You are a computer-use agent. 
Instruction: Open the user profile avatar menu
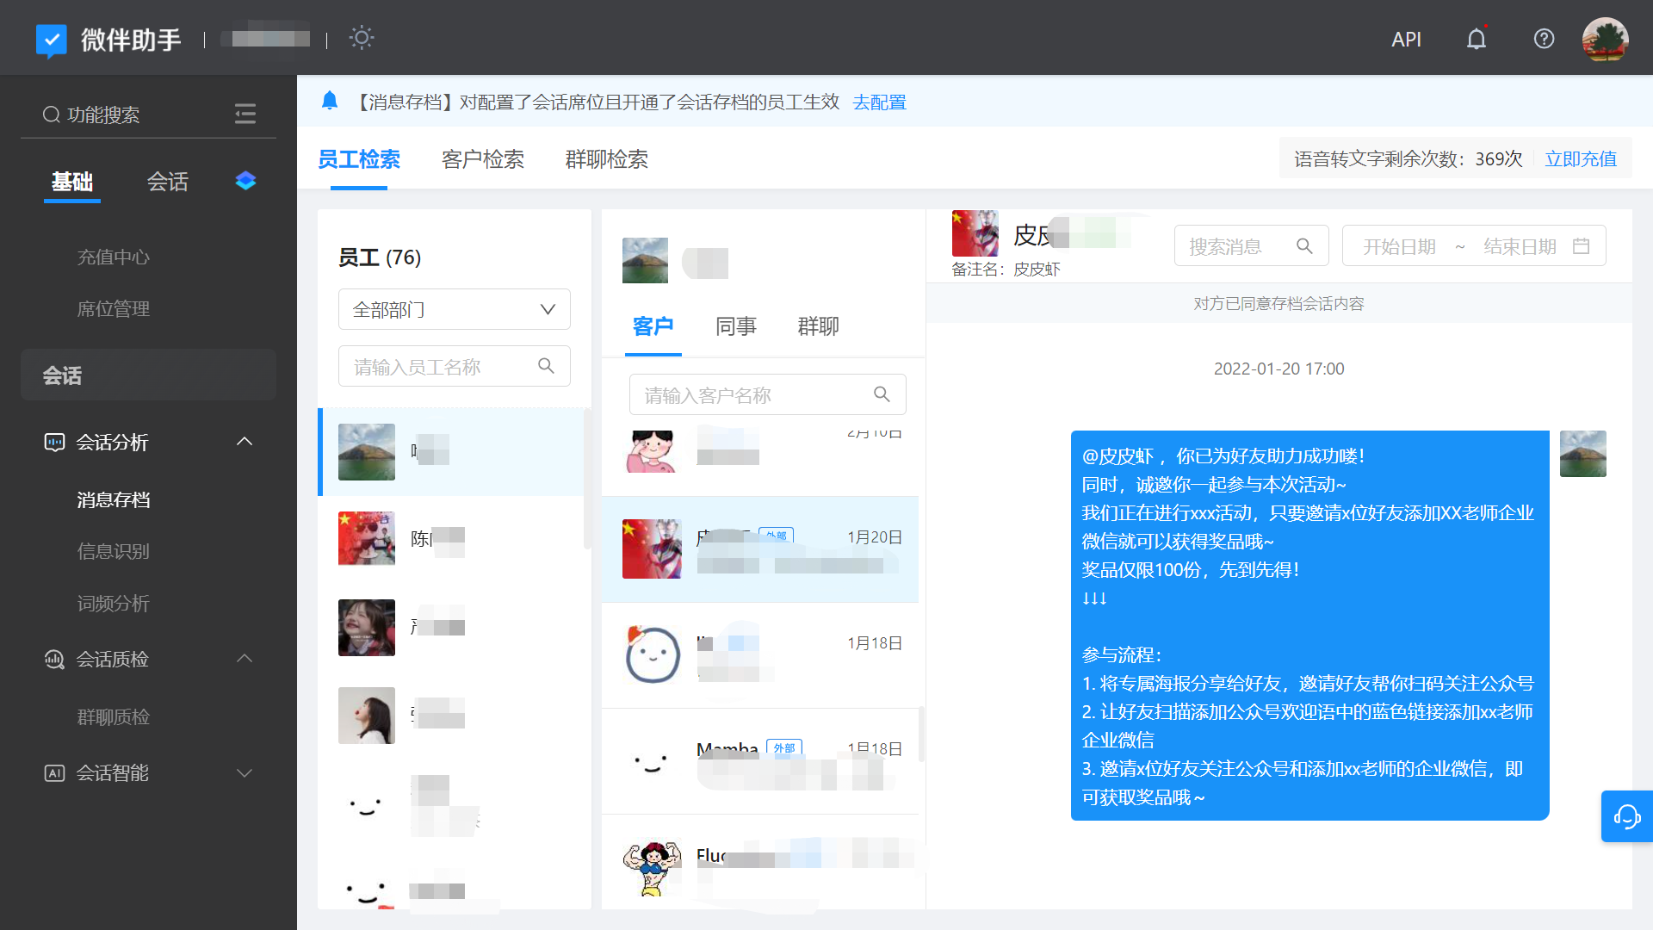click(1605, 40)
